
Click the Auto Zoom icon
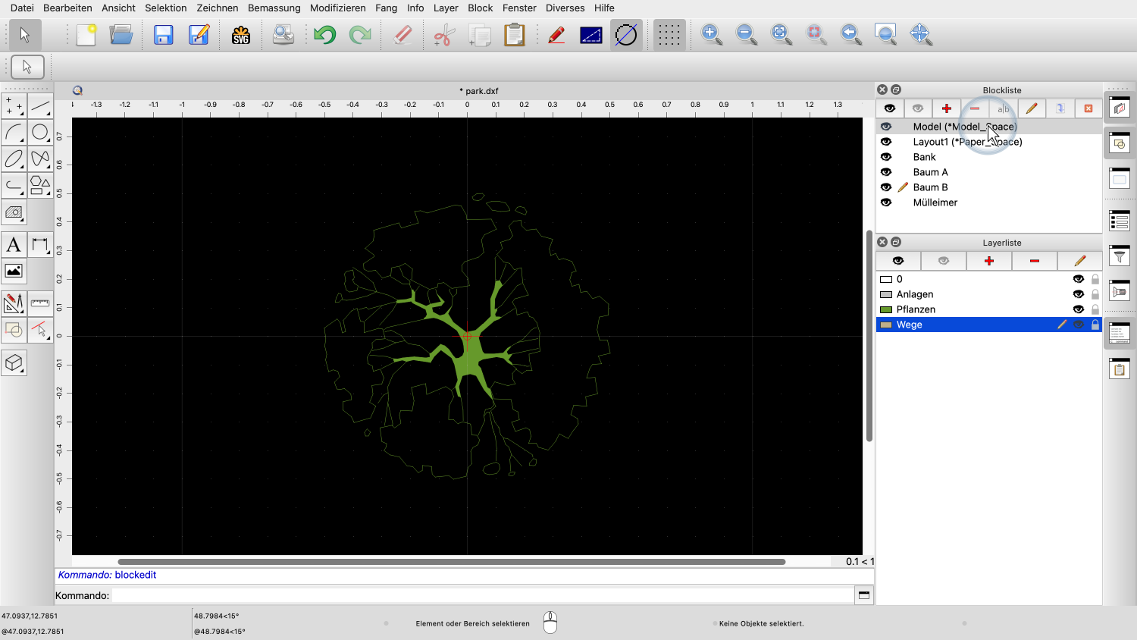click(781, 34)
